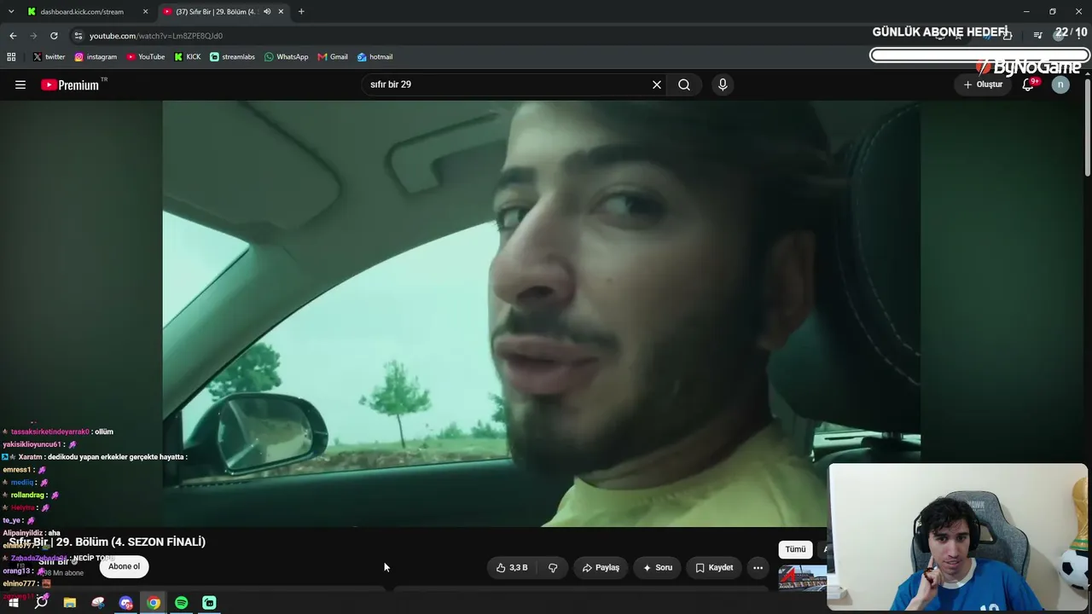View site information icon in address bar
This screenshot has width=1092, height=614.
click(x=78, y=36)
